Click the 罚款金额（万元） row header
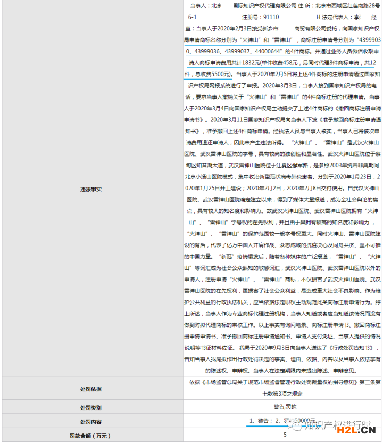Viewport: 383px width, 442px height. [x=90, y=435]
